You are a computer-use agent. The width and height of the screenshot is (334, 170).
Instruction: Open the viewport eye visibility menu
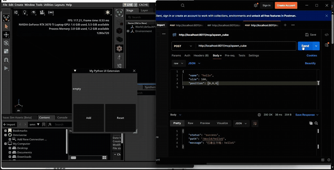pos(34,12)
